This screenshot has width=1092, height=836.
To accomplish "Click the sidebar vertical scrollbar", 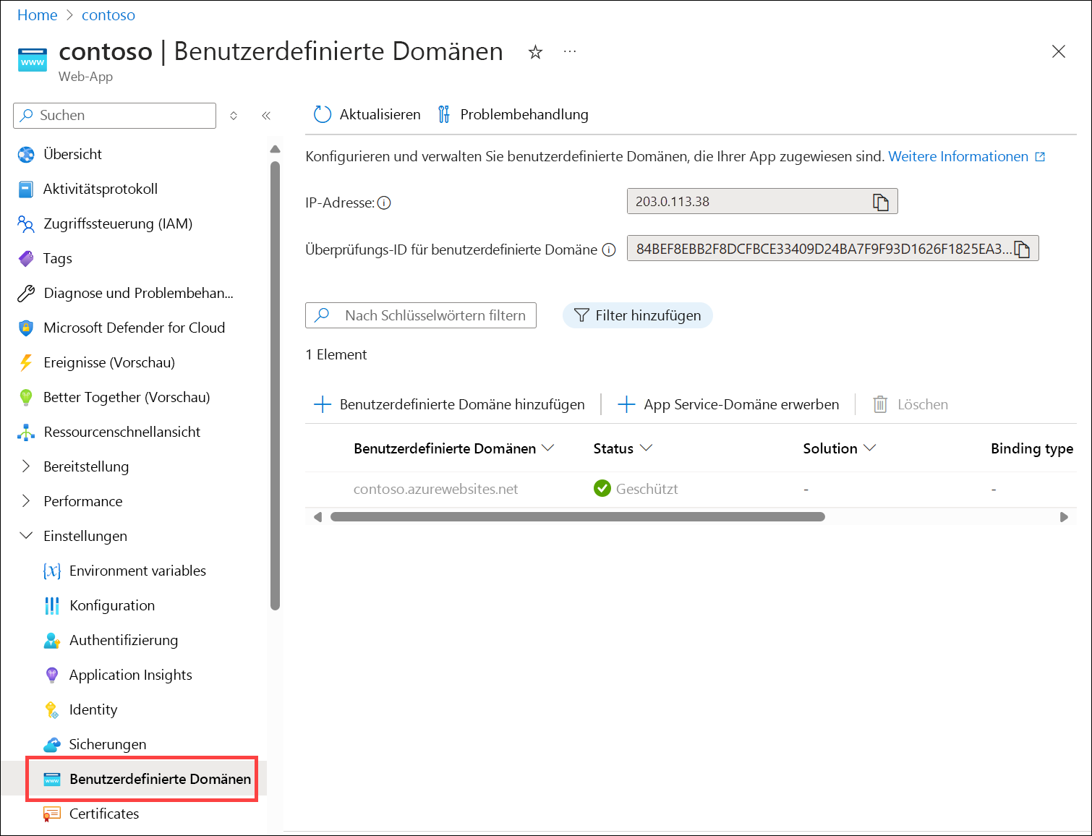I will tap(275, 385).
